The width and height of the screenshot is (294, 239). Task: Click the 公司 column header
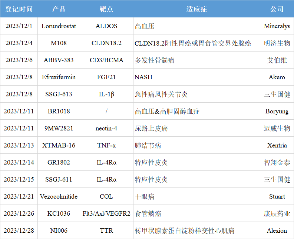click(x=277, y=9)
